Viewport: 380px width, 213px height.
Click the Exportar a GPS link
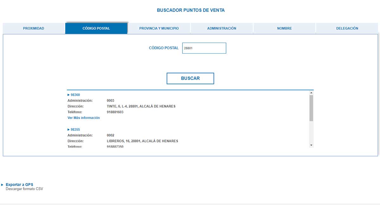point(19,185)
